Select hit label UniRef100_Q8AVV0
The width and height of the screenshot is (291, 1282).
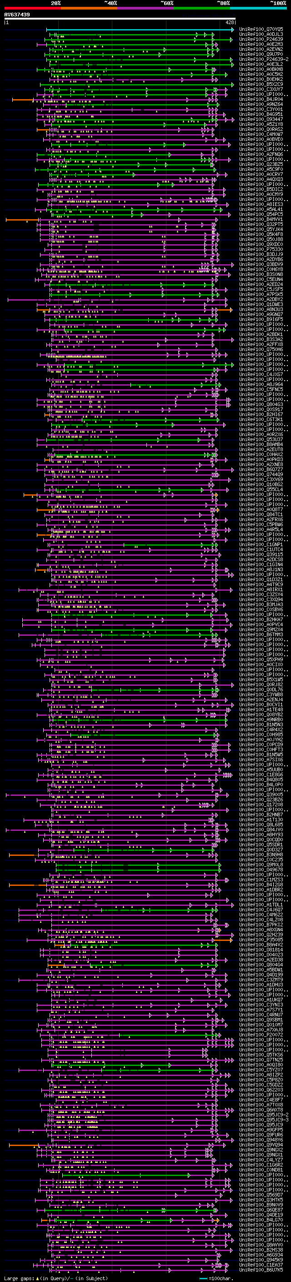coord(261,1245)
